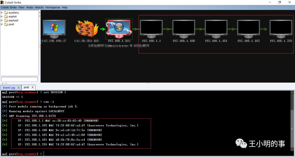Select host 192.168.1.1 monitor icon
Screen dimensions: 295x157
coord(151,29)
